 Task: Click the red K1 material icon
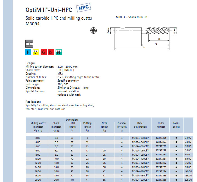point(43,52)
